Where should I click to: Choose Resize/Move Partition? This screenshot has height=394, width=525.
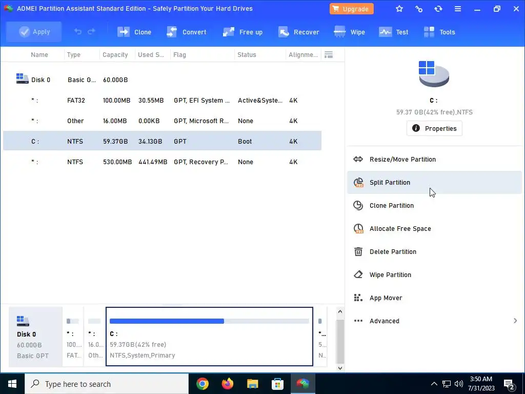pos(434,160)
